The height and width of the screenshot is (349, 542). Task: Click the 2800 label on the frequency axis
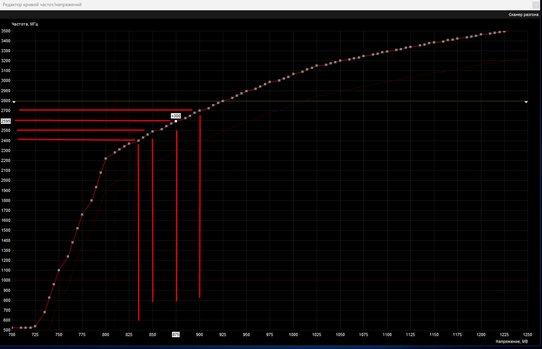coord(6,101)
